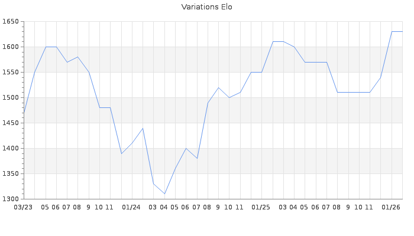Select the 01/26 x-axis date label
This screenshot has height=236, width=414.
[x=391, y=208]
